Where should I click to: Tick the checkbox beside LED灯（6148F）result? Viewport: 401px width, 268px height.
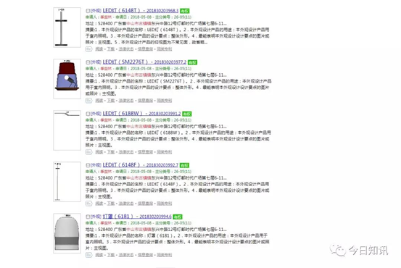(x=88, y=165)
